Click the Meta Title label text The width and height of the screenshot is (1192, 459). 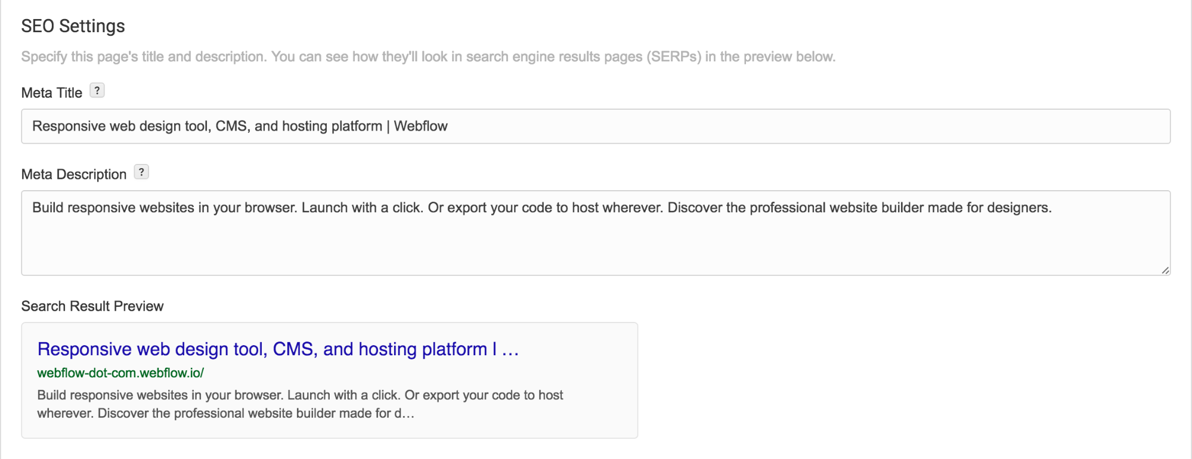click(52, 93)
